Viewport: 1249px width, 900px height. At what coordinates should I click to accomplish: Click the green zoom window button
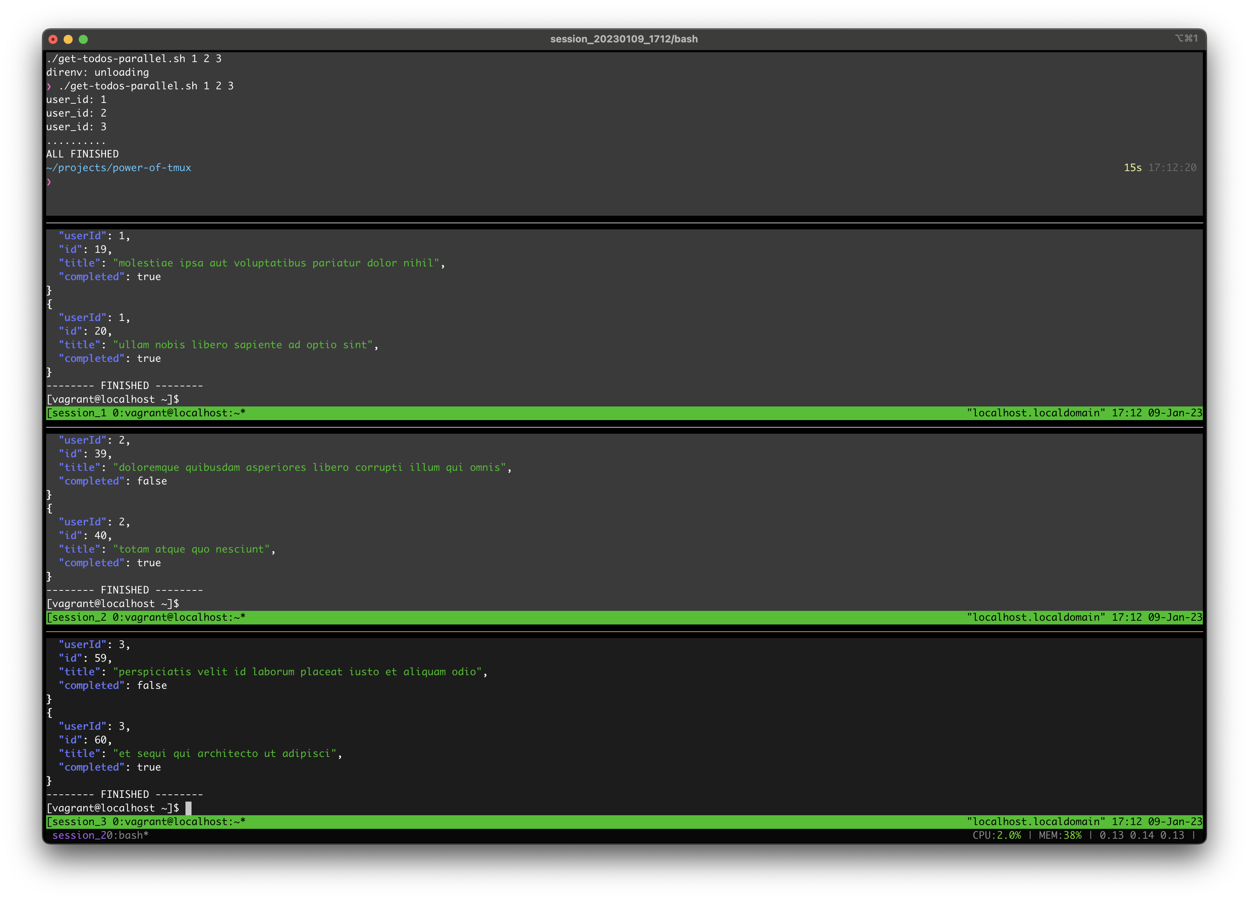coord(83,39)
